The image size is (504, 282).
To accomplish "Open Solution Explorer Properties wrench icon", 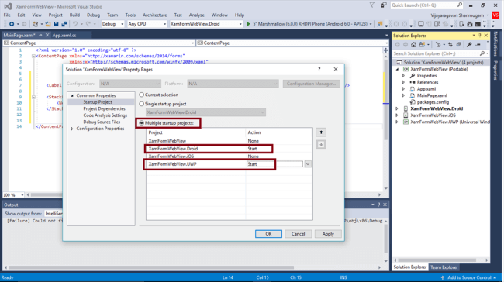I will (469, 45).
